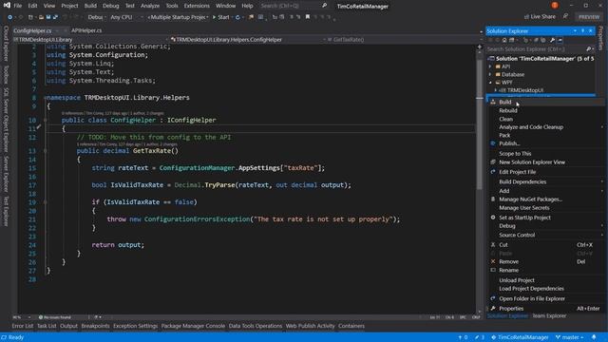
Task: Select the Clean context menu option
Action: pos(544,119)
